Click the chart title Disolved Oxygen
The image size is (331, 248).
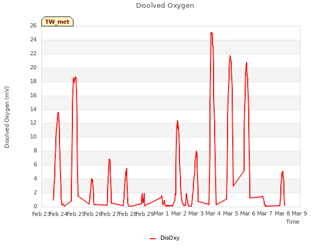pyautogui.click(x=165, y=6)
